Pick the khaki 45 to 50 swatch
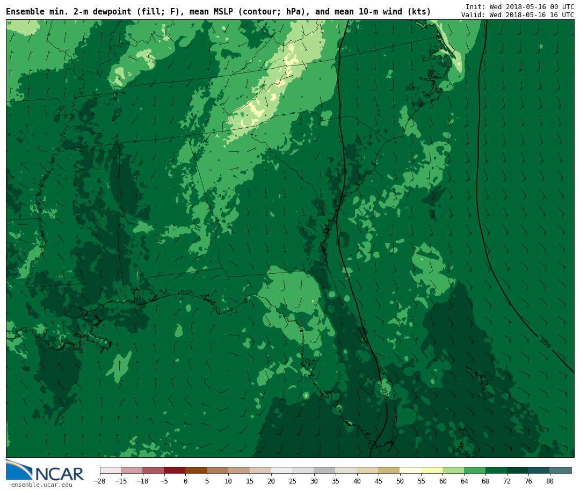 (x=389, y=471)
